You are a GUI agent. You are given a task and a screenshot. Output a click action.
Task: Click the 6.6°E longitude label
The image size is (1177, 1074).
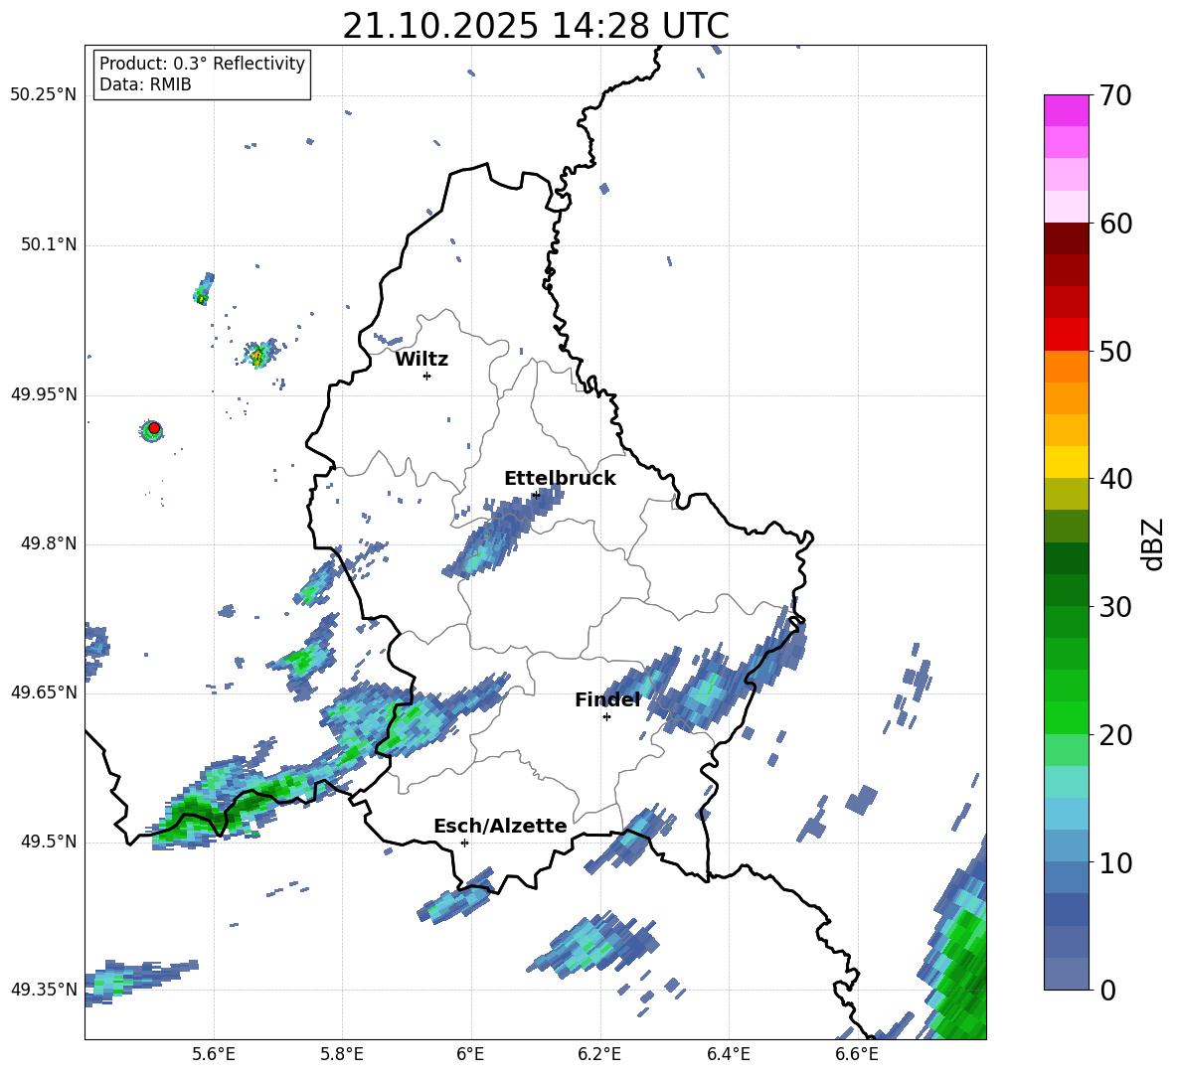[857, 1054]
